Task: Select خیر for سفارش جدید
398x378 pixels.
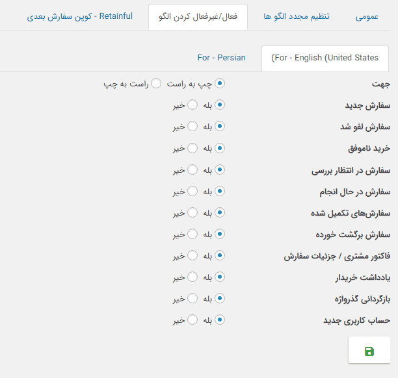Action: coord(192,105)
